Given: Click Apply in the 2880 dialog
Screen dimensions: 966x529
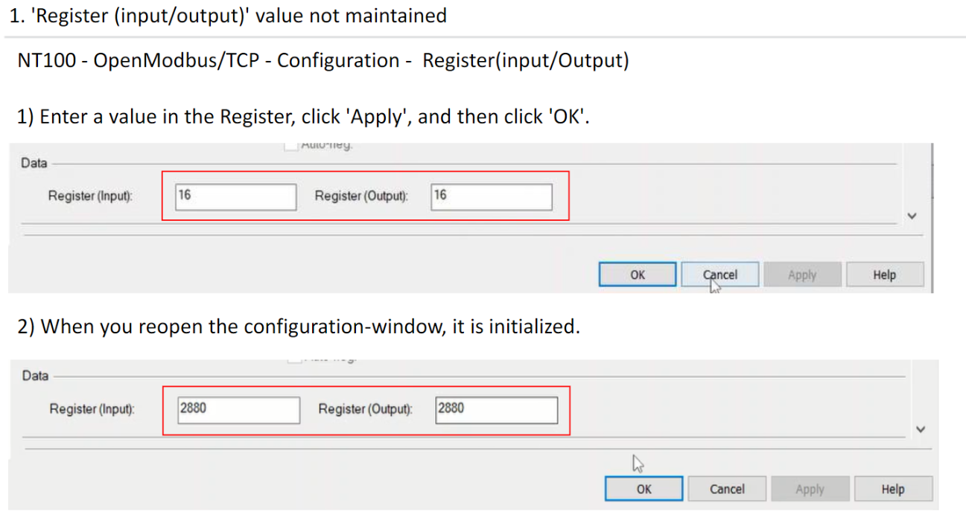Looking at the screenshot, I should pos(810,489).
